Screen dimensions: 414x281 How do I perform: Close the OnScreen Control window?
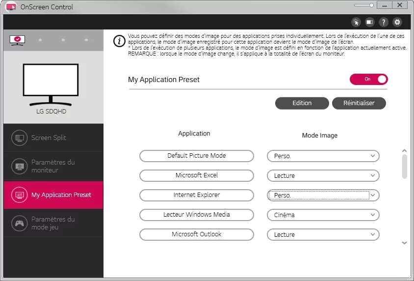click(x=400, y=5)
